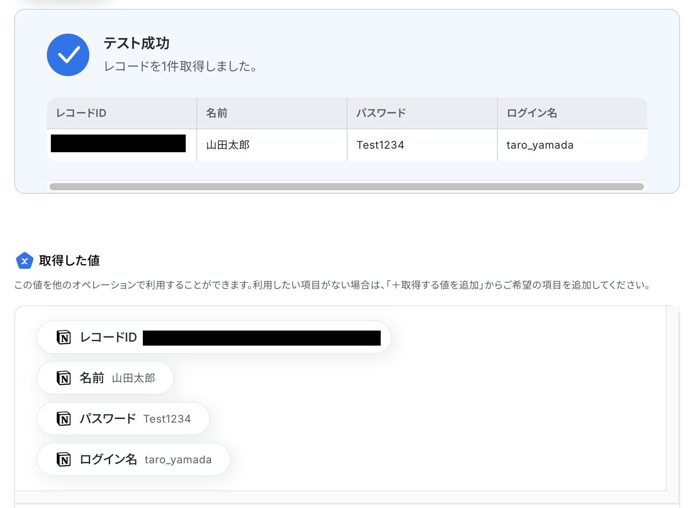Click the blue pentagon icon beside 取得した値
The image size is (688, 508).
click(25, 261)
